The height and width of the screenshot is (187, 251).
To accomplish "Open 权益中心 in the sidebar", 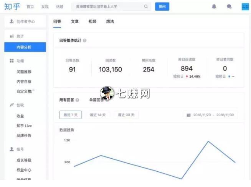I will point(24,170).
